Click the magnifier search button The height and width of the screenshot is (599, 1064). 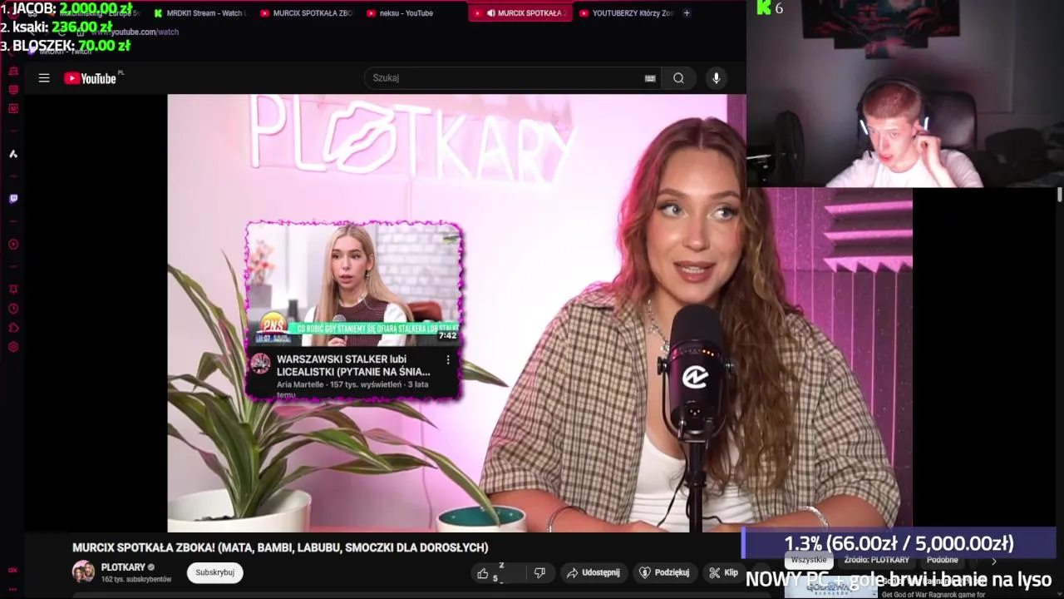678,78
